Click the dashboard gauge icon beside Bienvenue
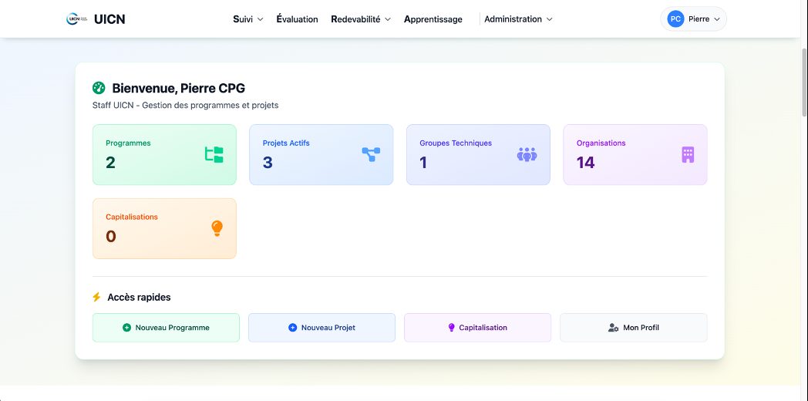 click(x=99, y=88)
